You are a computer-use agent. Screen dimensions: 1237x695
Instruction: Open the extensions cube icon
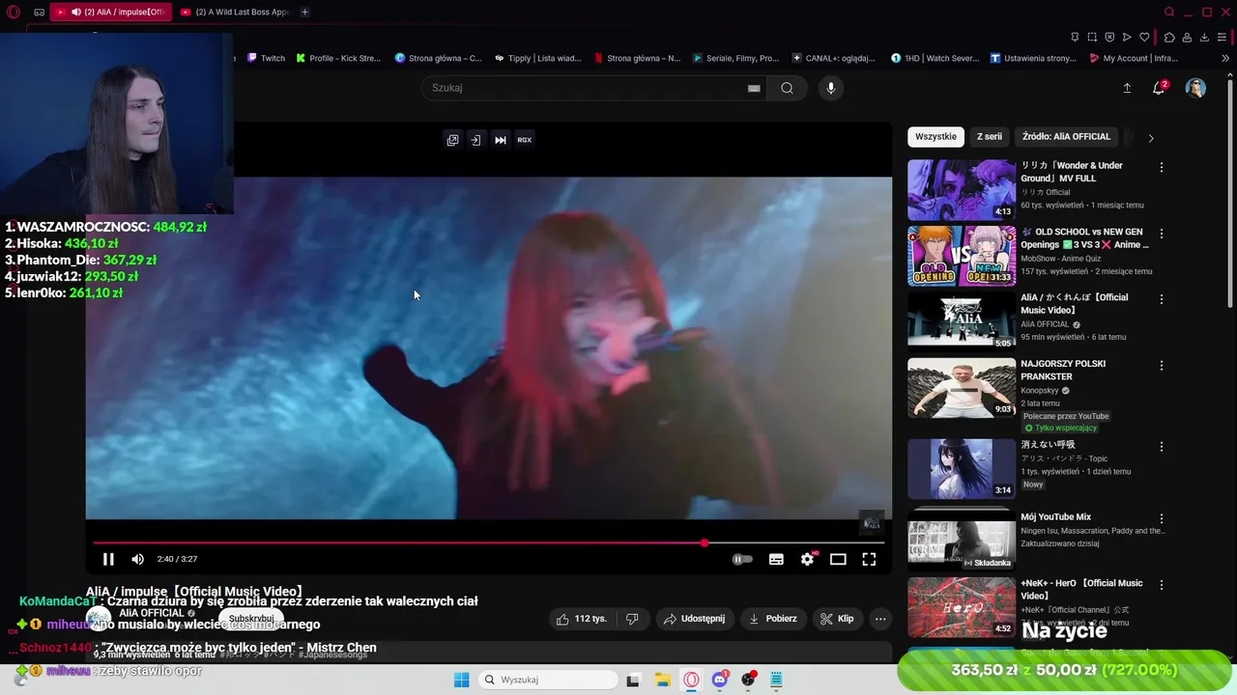pos(1169,38)
